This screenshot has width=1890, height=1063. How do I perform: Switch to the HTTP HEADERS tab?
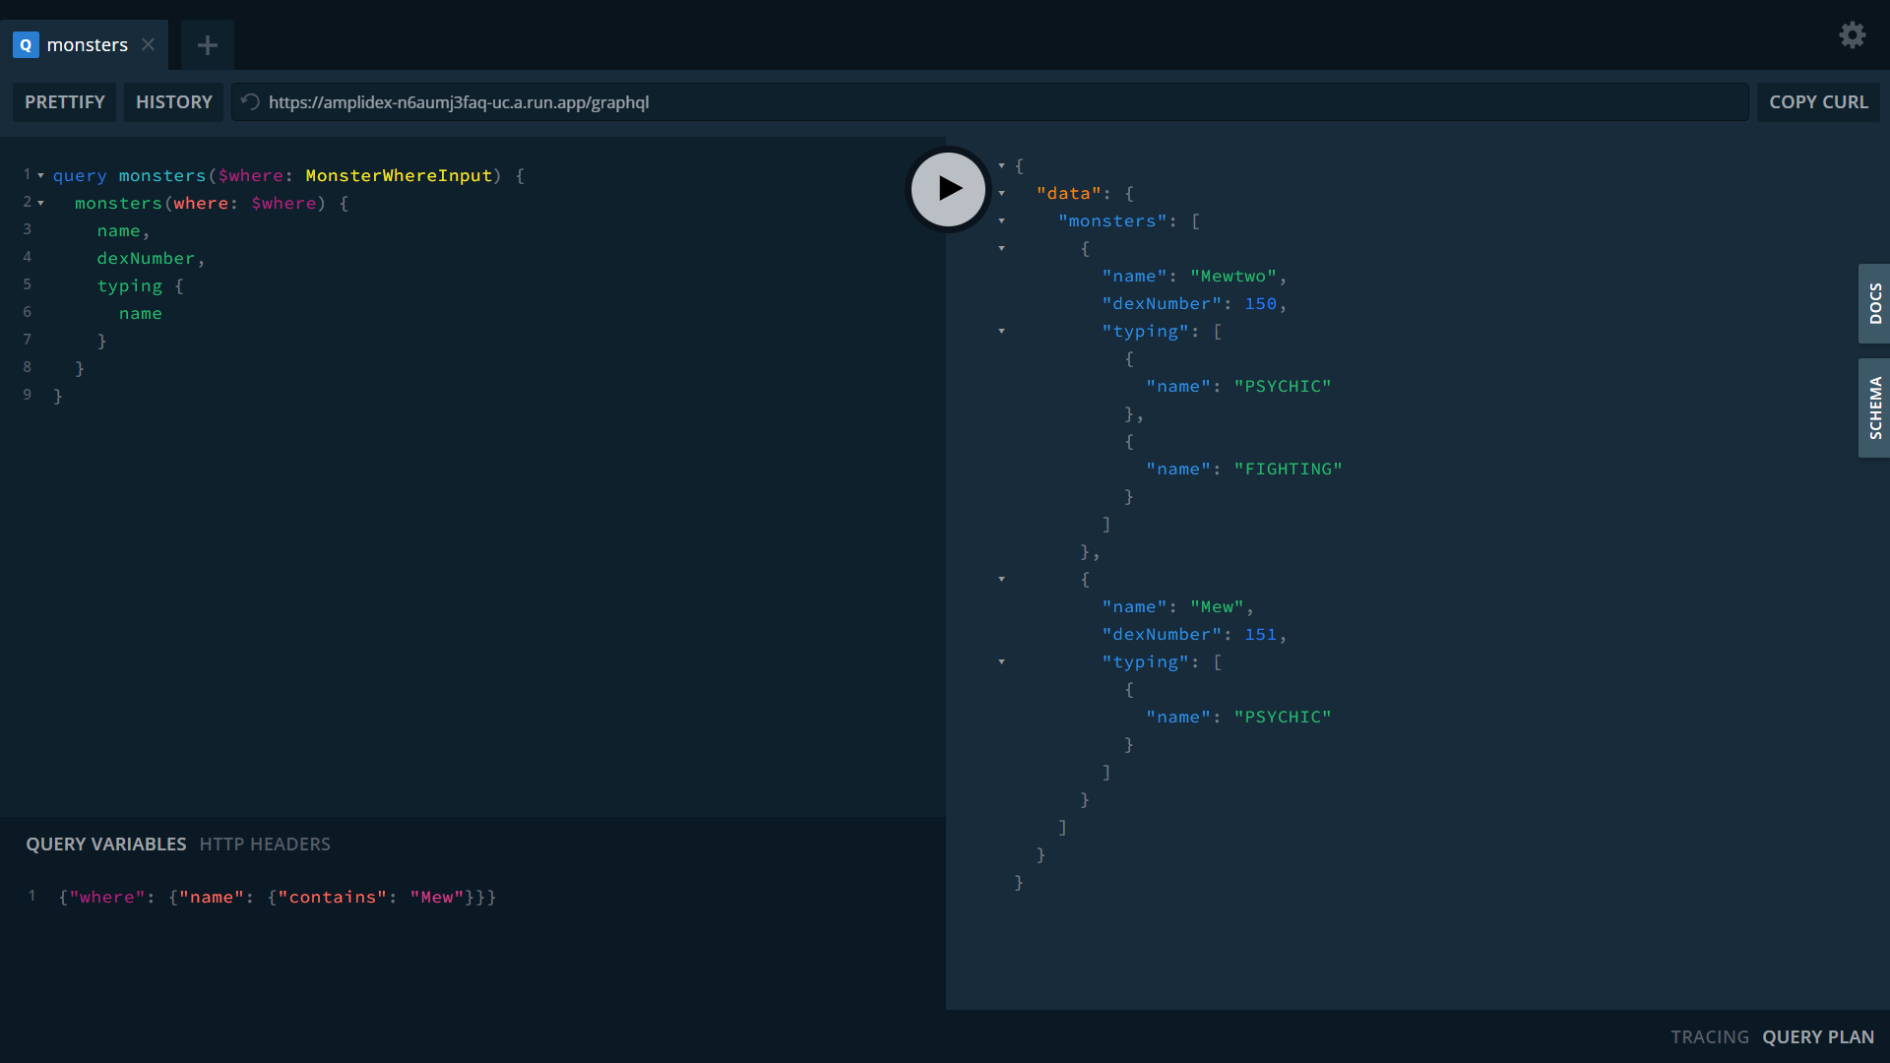point(265,844)
